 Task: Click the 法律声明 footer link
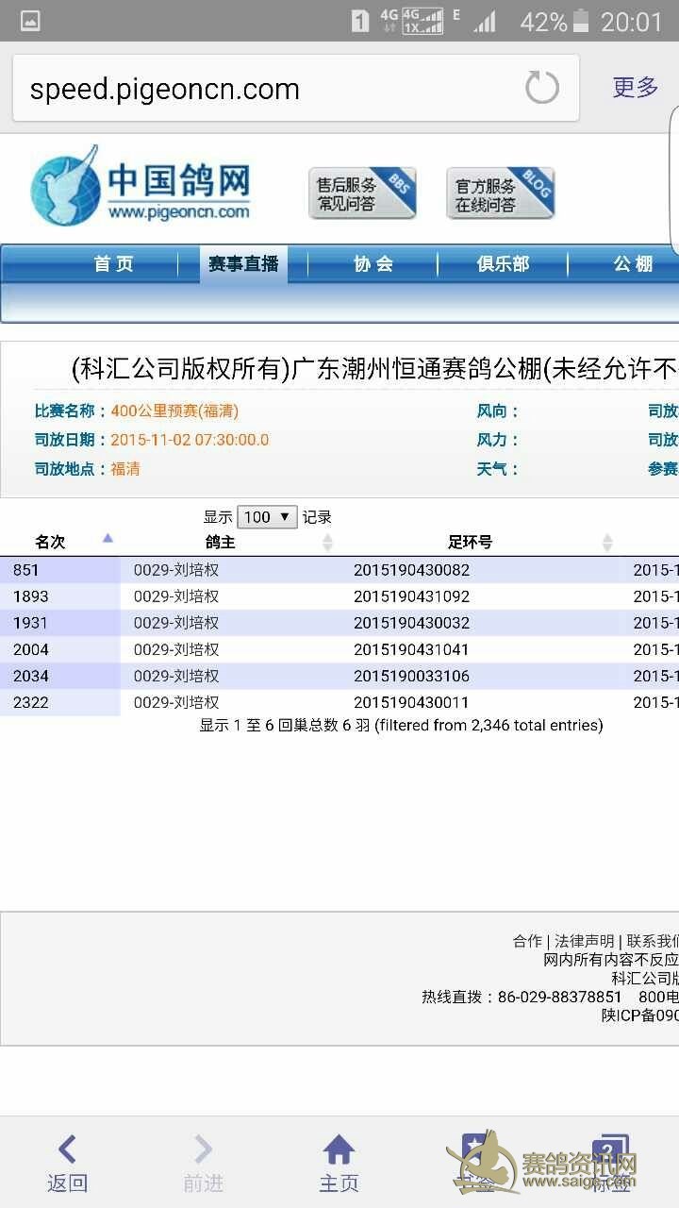(x=584, y=941)
